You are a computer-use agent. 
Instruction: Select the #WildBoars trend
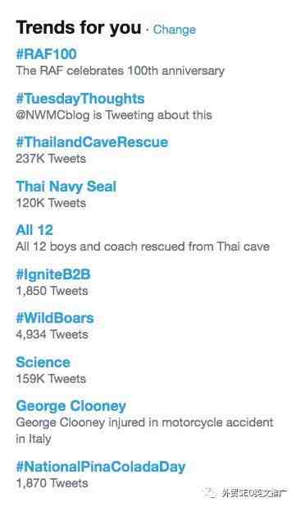tap(55, 318)
